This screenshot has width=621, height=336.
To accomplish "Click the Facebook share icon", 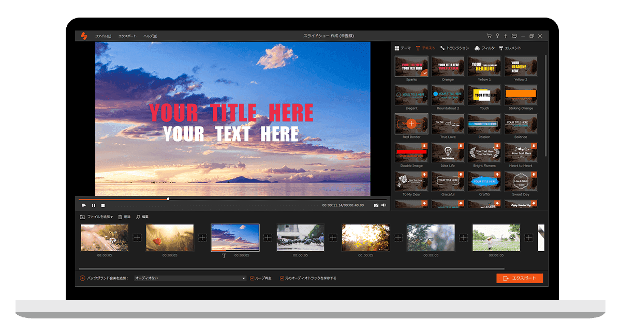I will click(x=506, y=36).
